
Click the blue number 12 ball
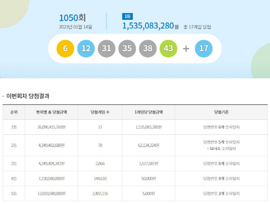(x=86, y=48)
